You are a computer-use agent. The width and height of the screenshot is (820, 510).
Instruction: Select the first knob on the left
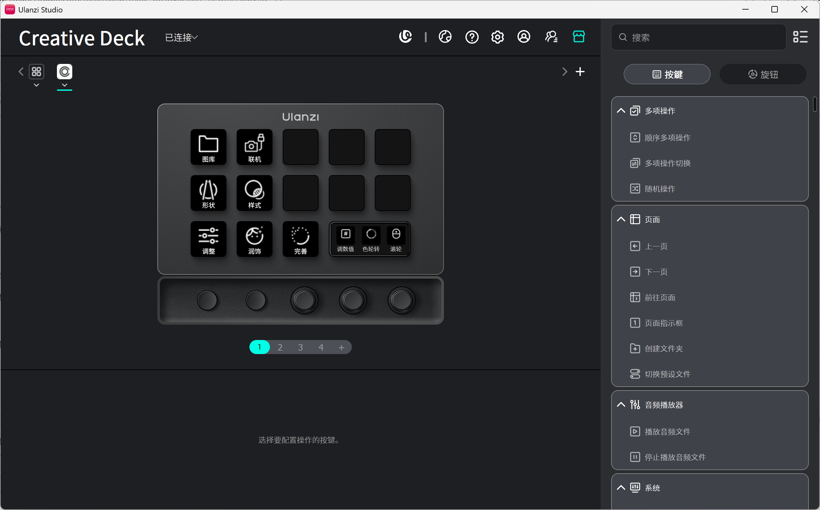(x=207, y=300)
